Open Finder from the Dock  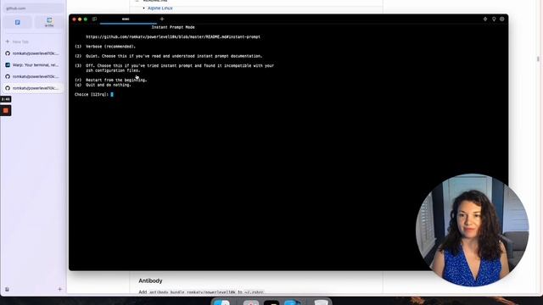click(x=221, y=302)
